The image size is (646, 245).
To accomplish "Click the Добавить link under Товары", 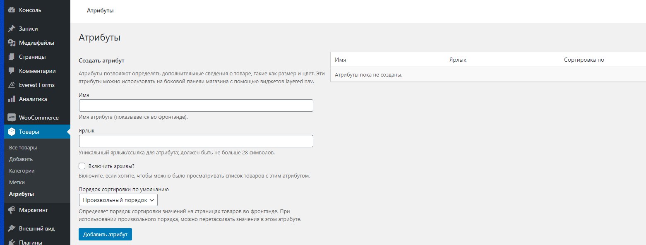I will pos(21,159).
